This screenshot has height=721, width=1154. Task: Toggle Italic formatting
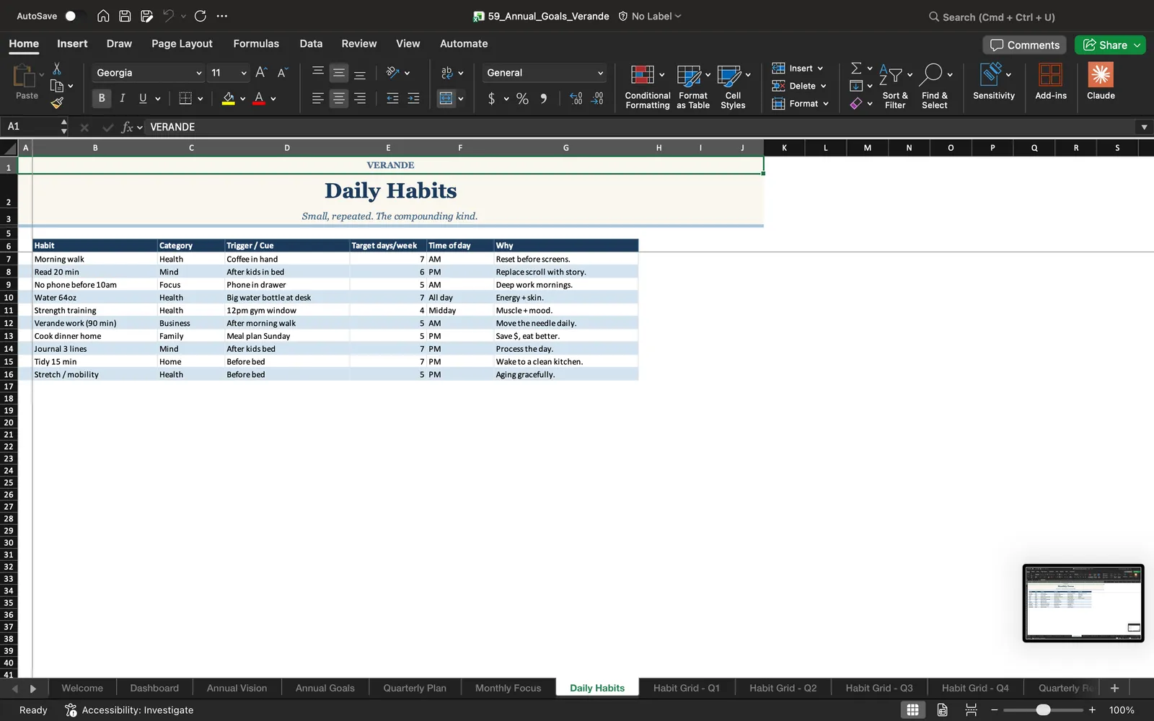pos(122,98)
